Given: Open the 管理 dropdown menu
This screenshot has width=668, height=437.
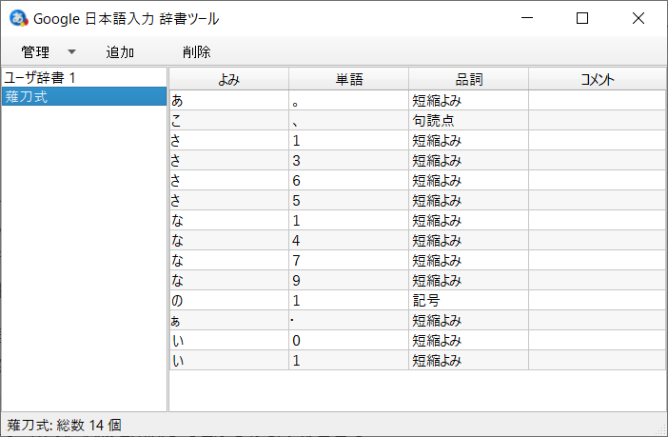Looking at the screenshot, I should pyautogui.click(x=49, y=52).
